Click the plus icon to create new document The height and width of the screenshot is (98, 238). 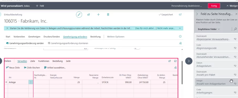[x=98, y=15]
